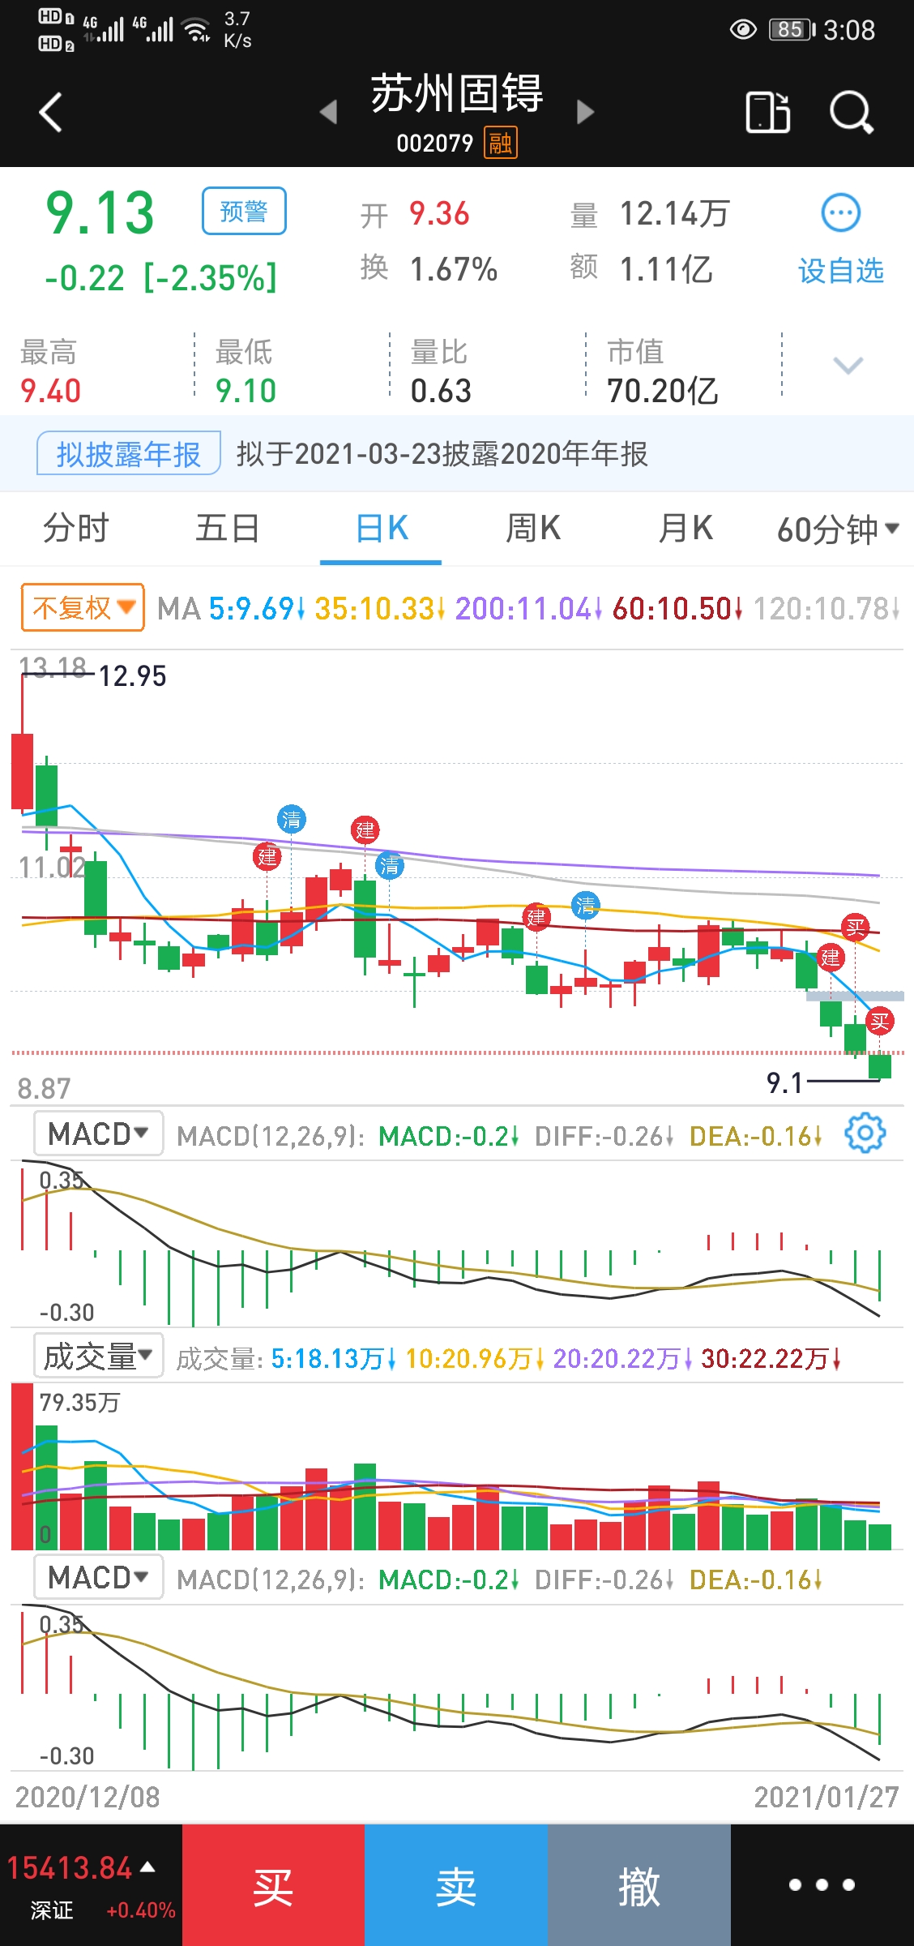Open the search magnifier icon

point(852,112)
